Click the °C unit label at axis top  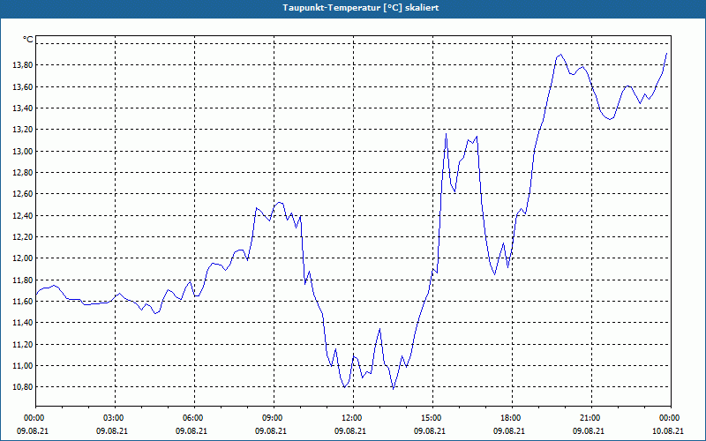tap(28, 40)
